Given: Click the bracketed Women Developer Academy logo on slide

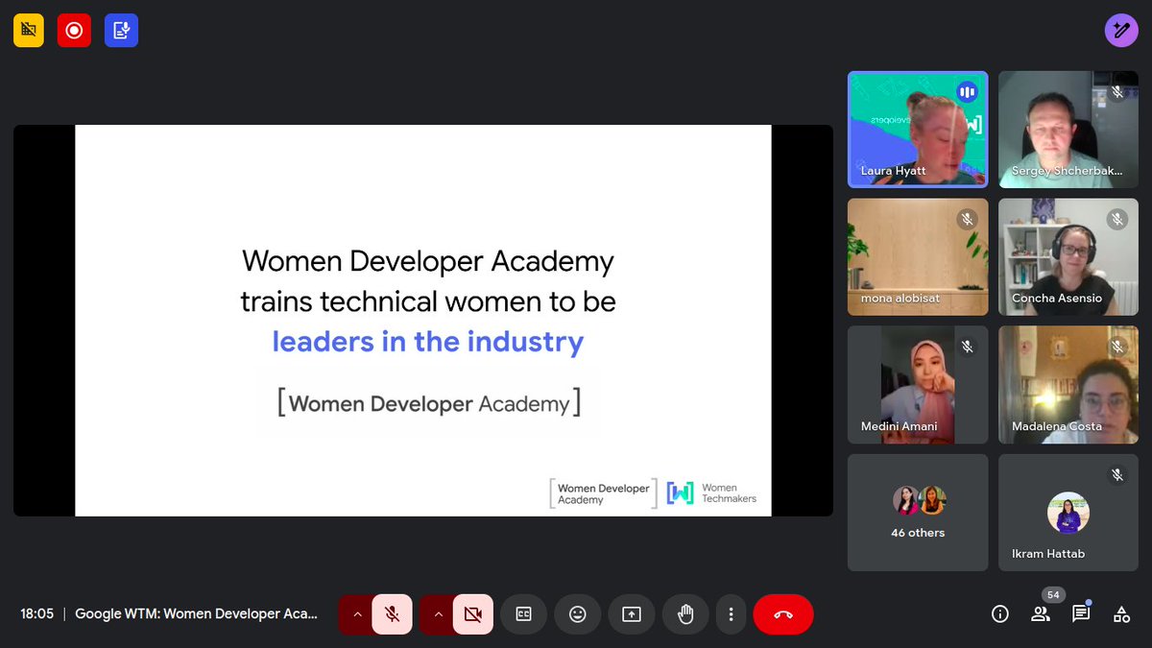Looking at the screenshot, I should coord(428,403).
